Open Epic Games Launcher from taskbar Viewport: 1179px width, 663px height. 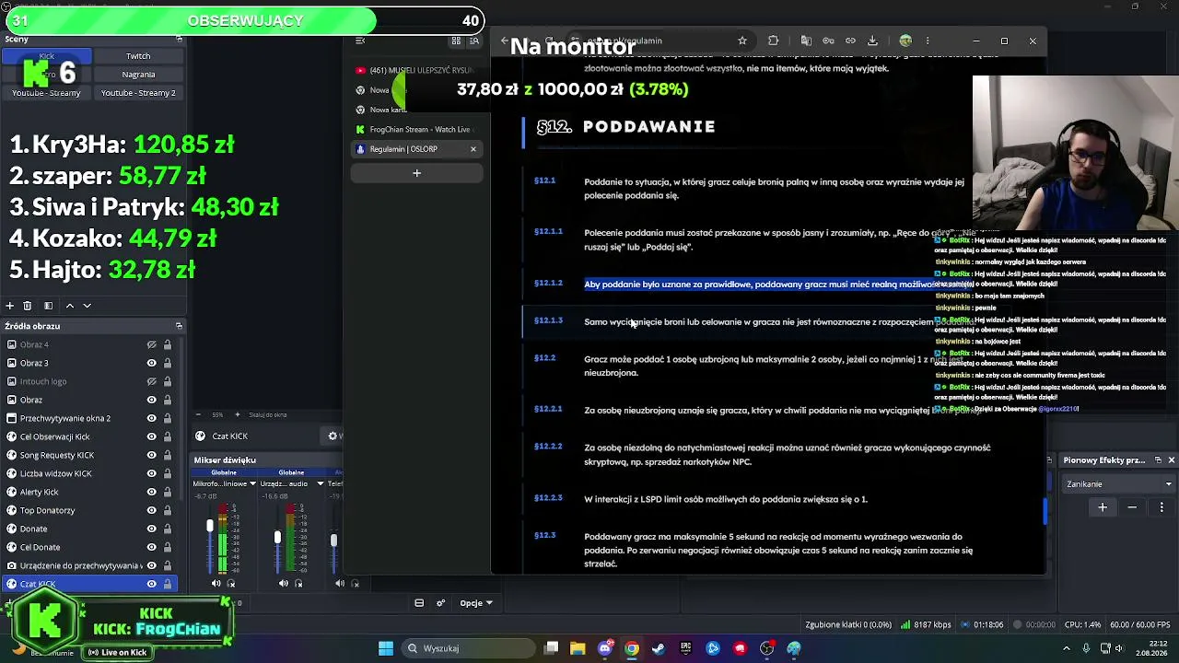click(x=685, y=648)
